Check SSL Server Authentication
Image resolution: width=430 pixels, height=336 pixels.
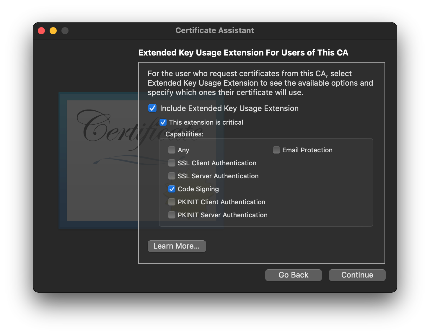pyautogui.click(x=172, y=176)
